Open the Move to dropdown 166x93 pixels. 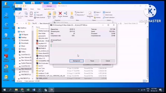point(49,15)
